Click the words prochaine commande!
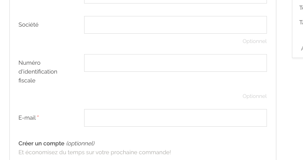Image resolution: width=303 pixels, height=160 pixels. 141,152
